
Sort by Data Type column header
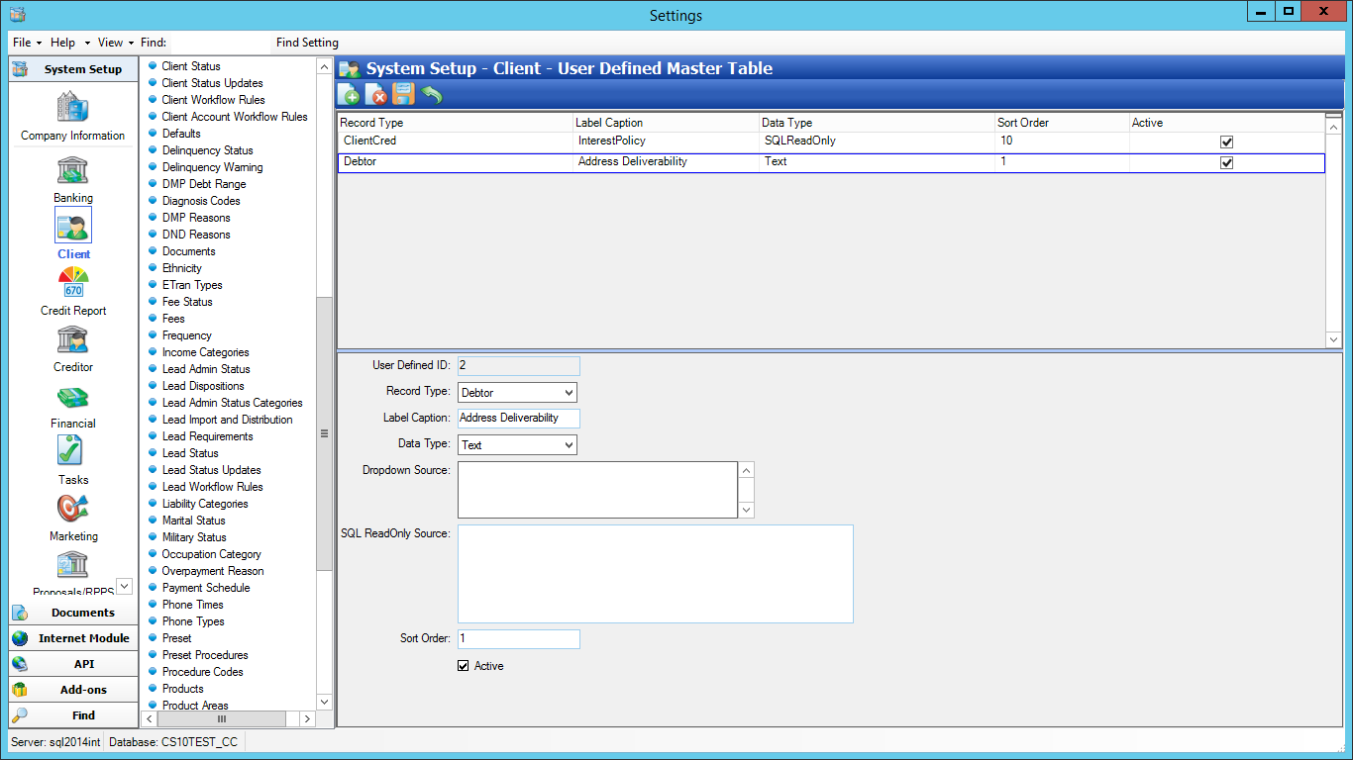coord(877,123)
